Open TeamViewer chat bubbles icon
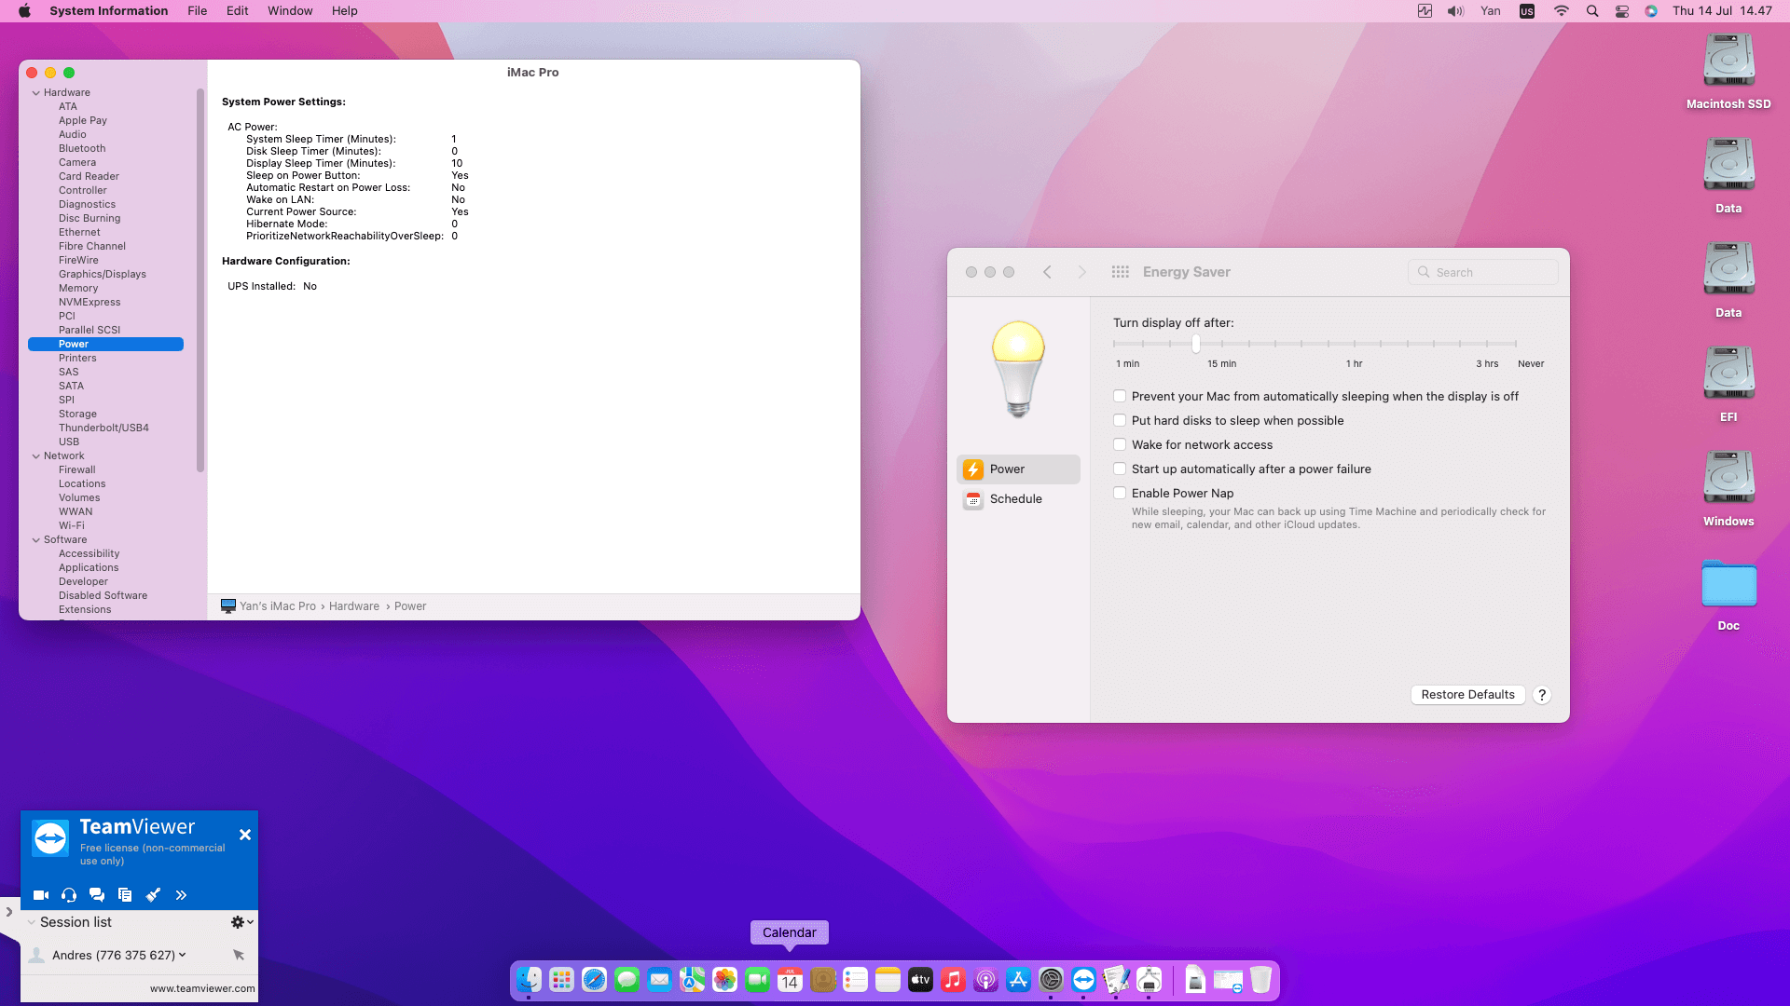 pyautogui.click(x=97, y=895)
